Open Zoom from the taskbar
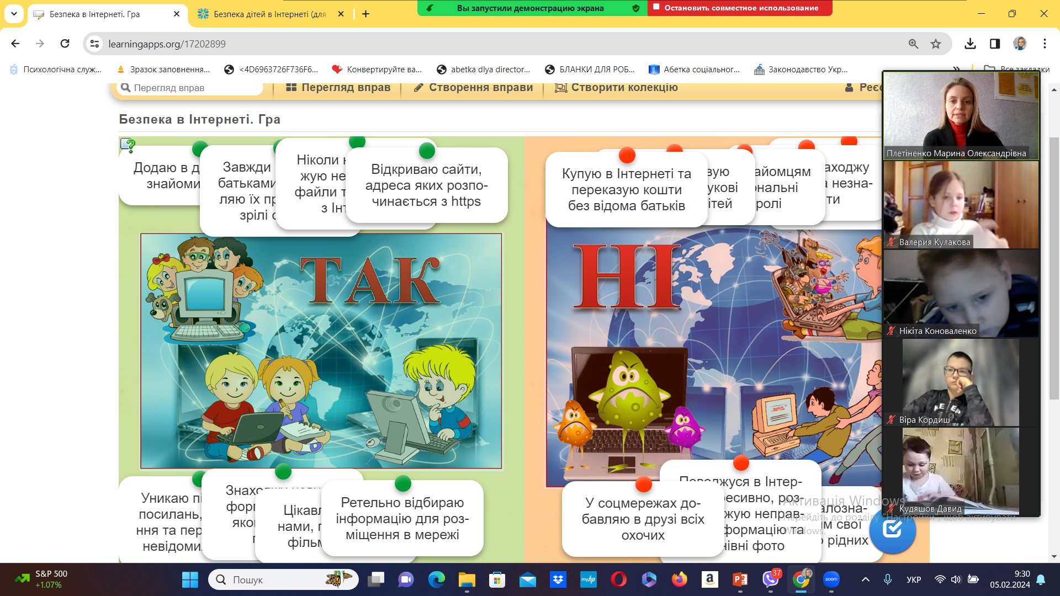 tap(831, 579)
